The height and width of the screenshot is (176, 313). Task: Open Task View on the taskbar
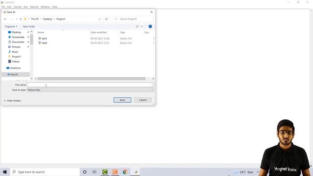point(94,172)
